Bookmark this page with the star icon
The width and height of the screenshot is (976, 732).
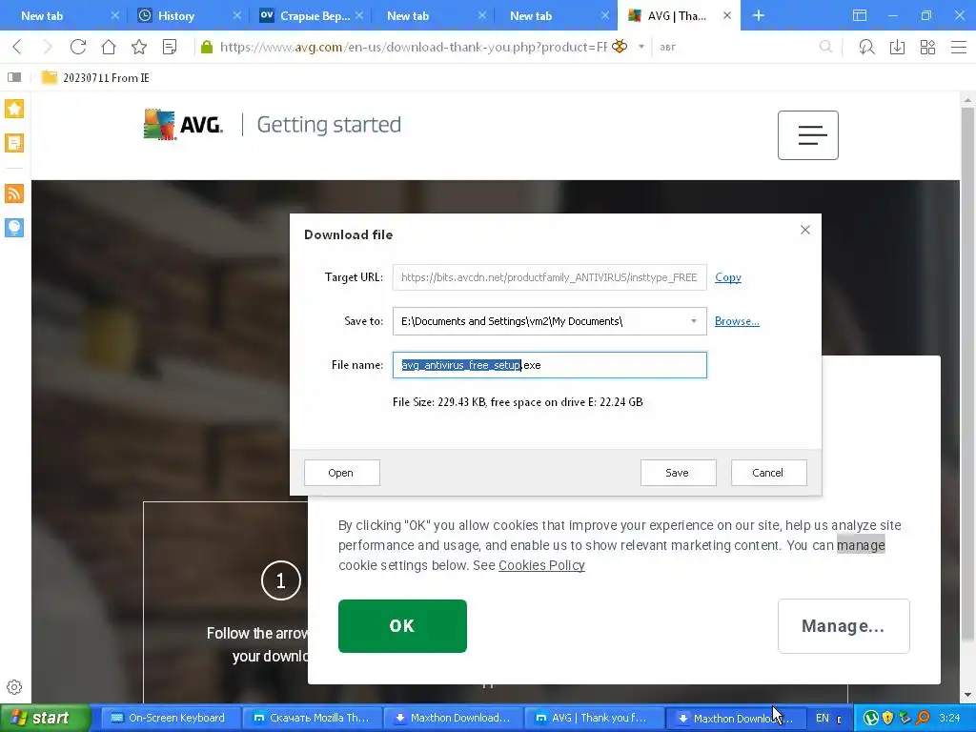click(139, 47)
